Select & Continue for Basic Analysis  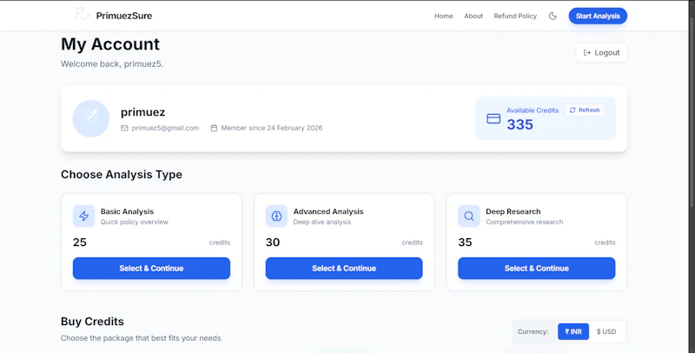click(151, 269)
